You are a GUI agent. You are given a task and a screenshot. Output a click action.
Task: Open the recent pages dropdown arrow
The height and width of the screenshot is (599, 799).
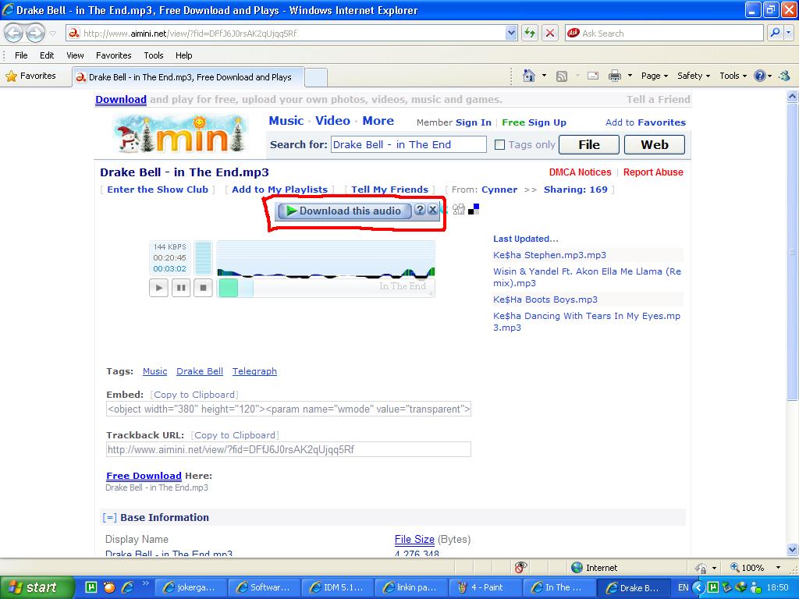pos(52,34)
